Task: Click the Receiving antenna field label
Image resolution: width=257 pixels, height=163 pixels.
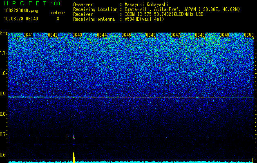Action: 94,19
